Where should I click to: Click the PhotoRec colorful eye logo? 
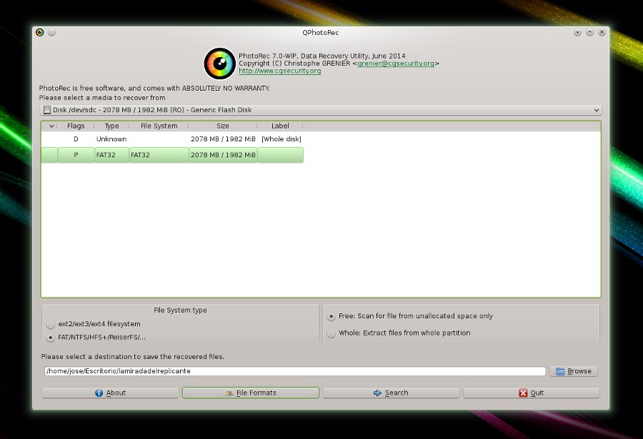(220, 64)
